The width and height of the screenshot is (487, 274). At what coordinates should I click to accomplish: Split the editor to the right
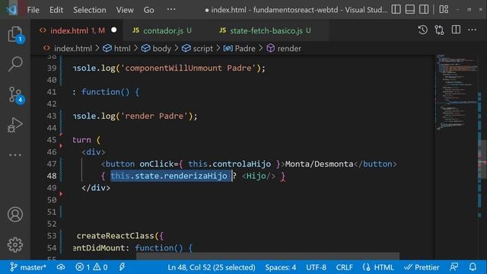pos(456,30)
